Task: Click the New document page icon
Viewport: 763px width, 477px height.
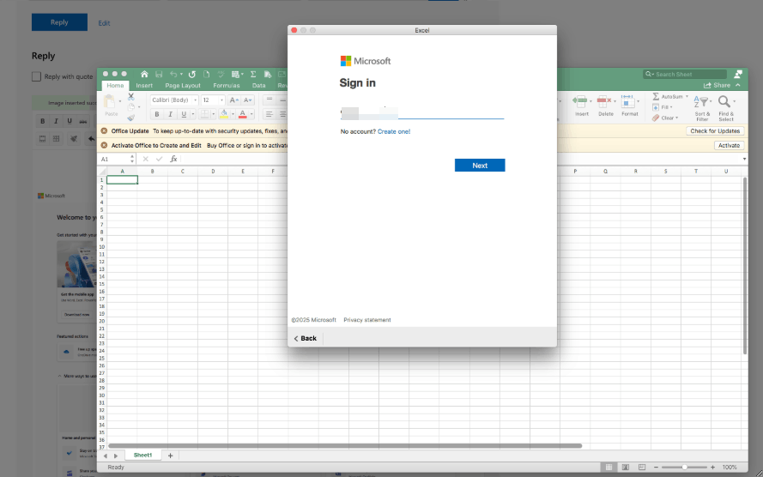Action: 206,75
